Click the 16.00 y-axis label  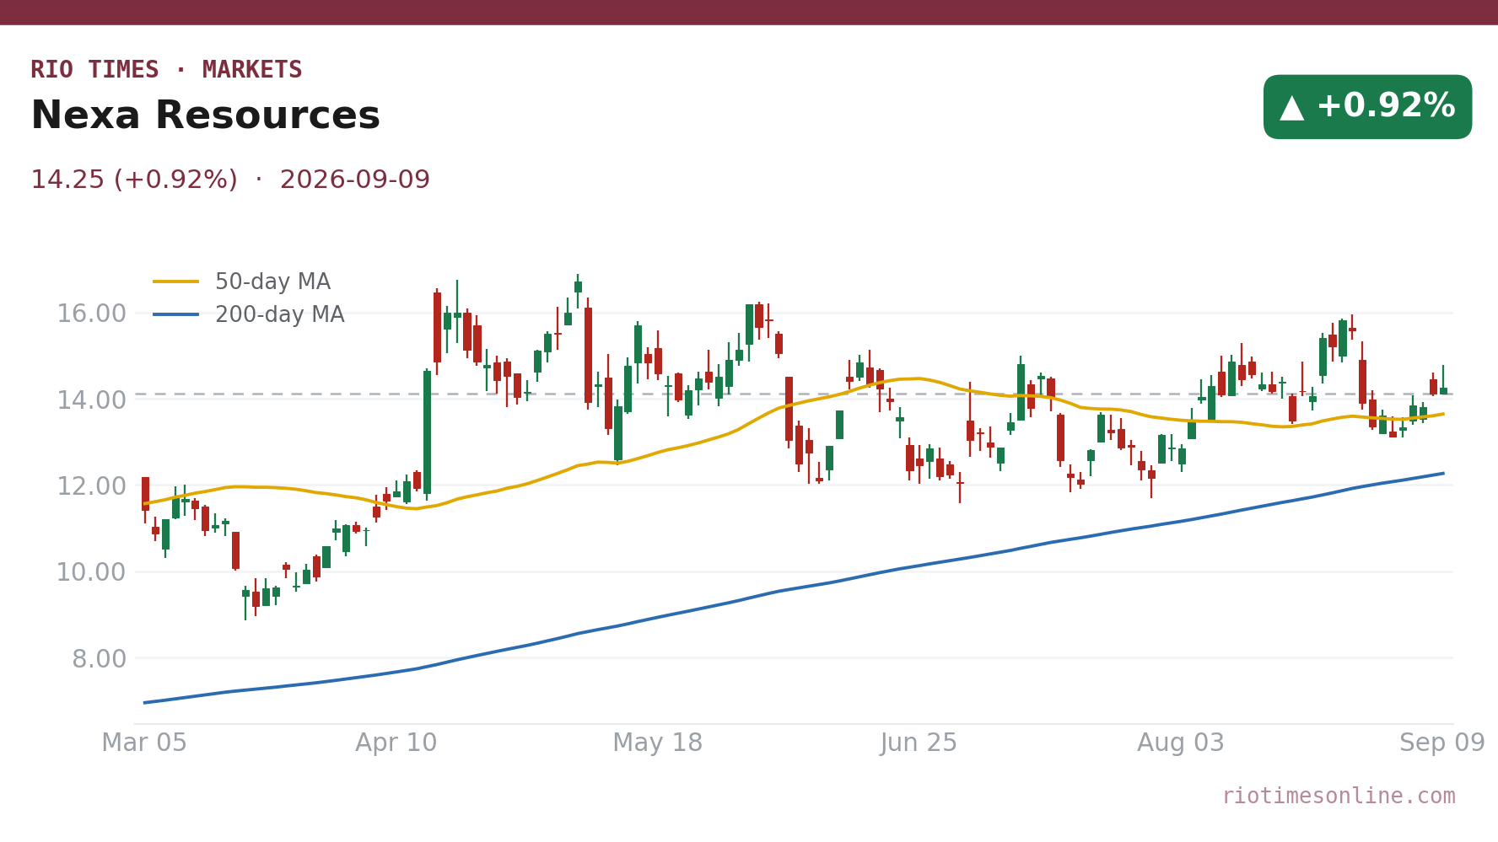click(91, 314)
